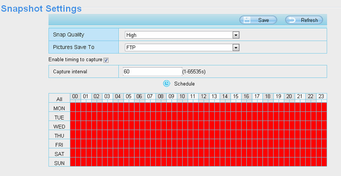
Task: Click the clock icon beside Schedule
Action: (167, 84)
